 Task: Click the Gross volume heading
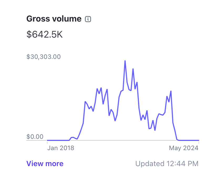[x=54, y=19]
